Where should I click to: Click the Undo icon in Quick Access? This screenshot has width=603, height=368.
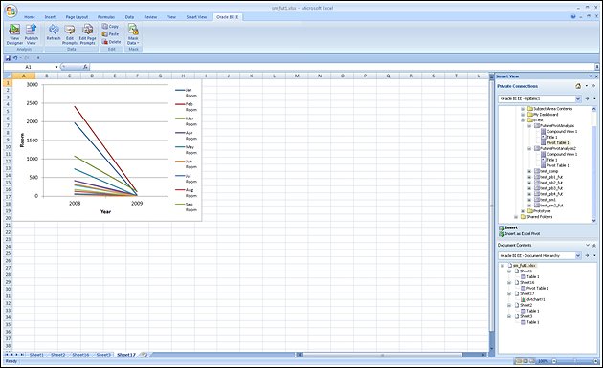(x=15, y=58)
